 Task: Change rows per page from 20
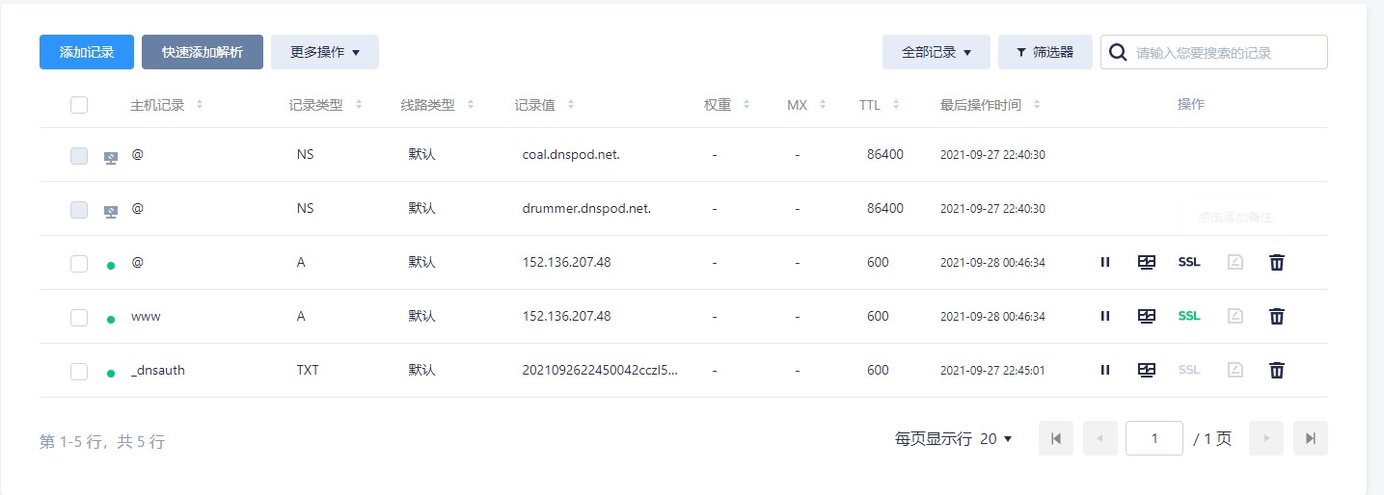tap(996, 438)
